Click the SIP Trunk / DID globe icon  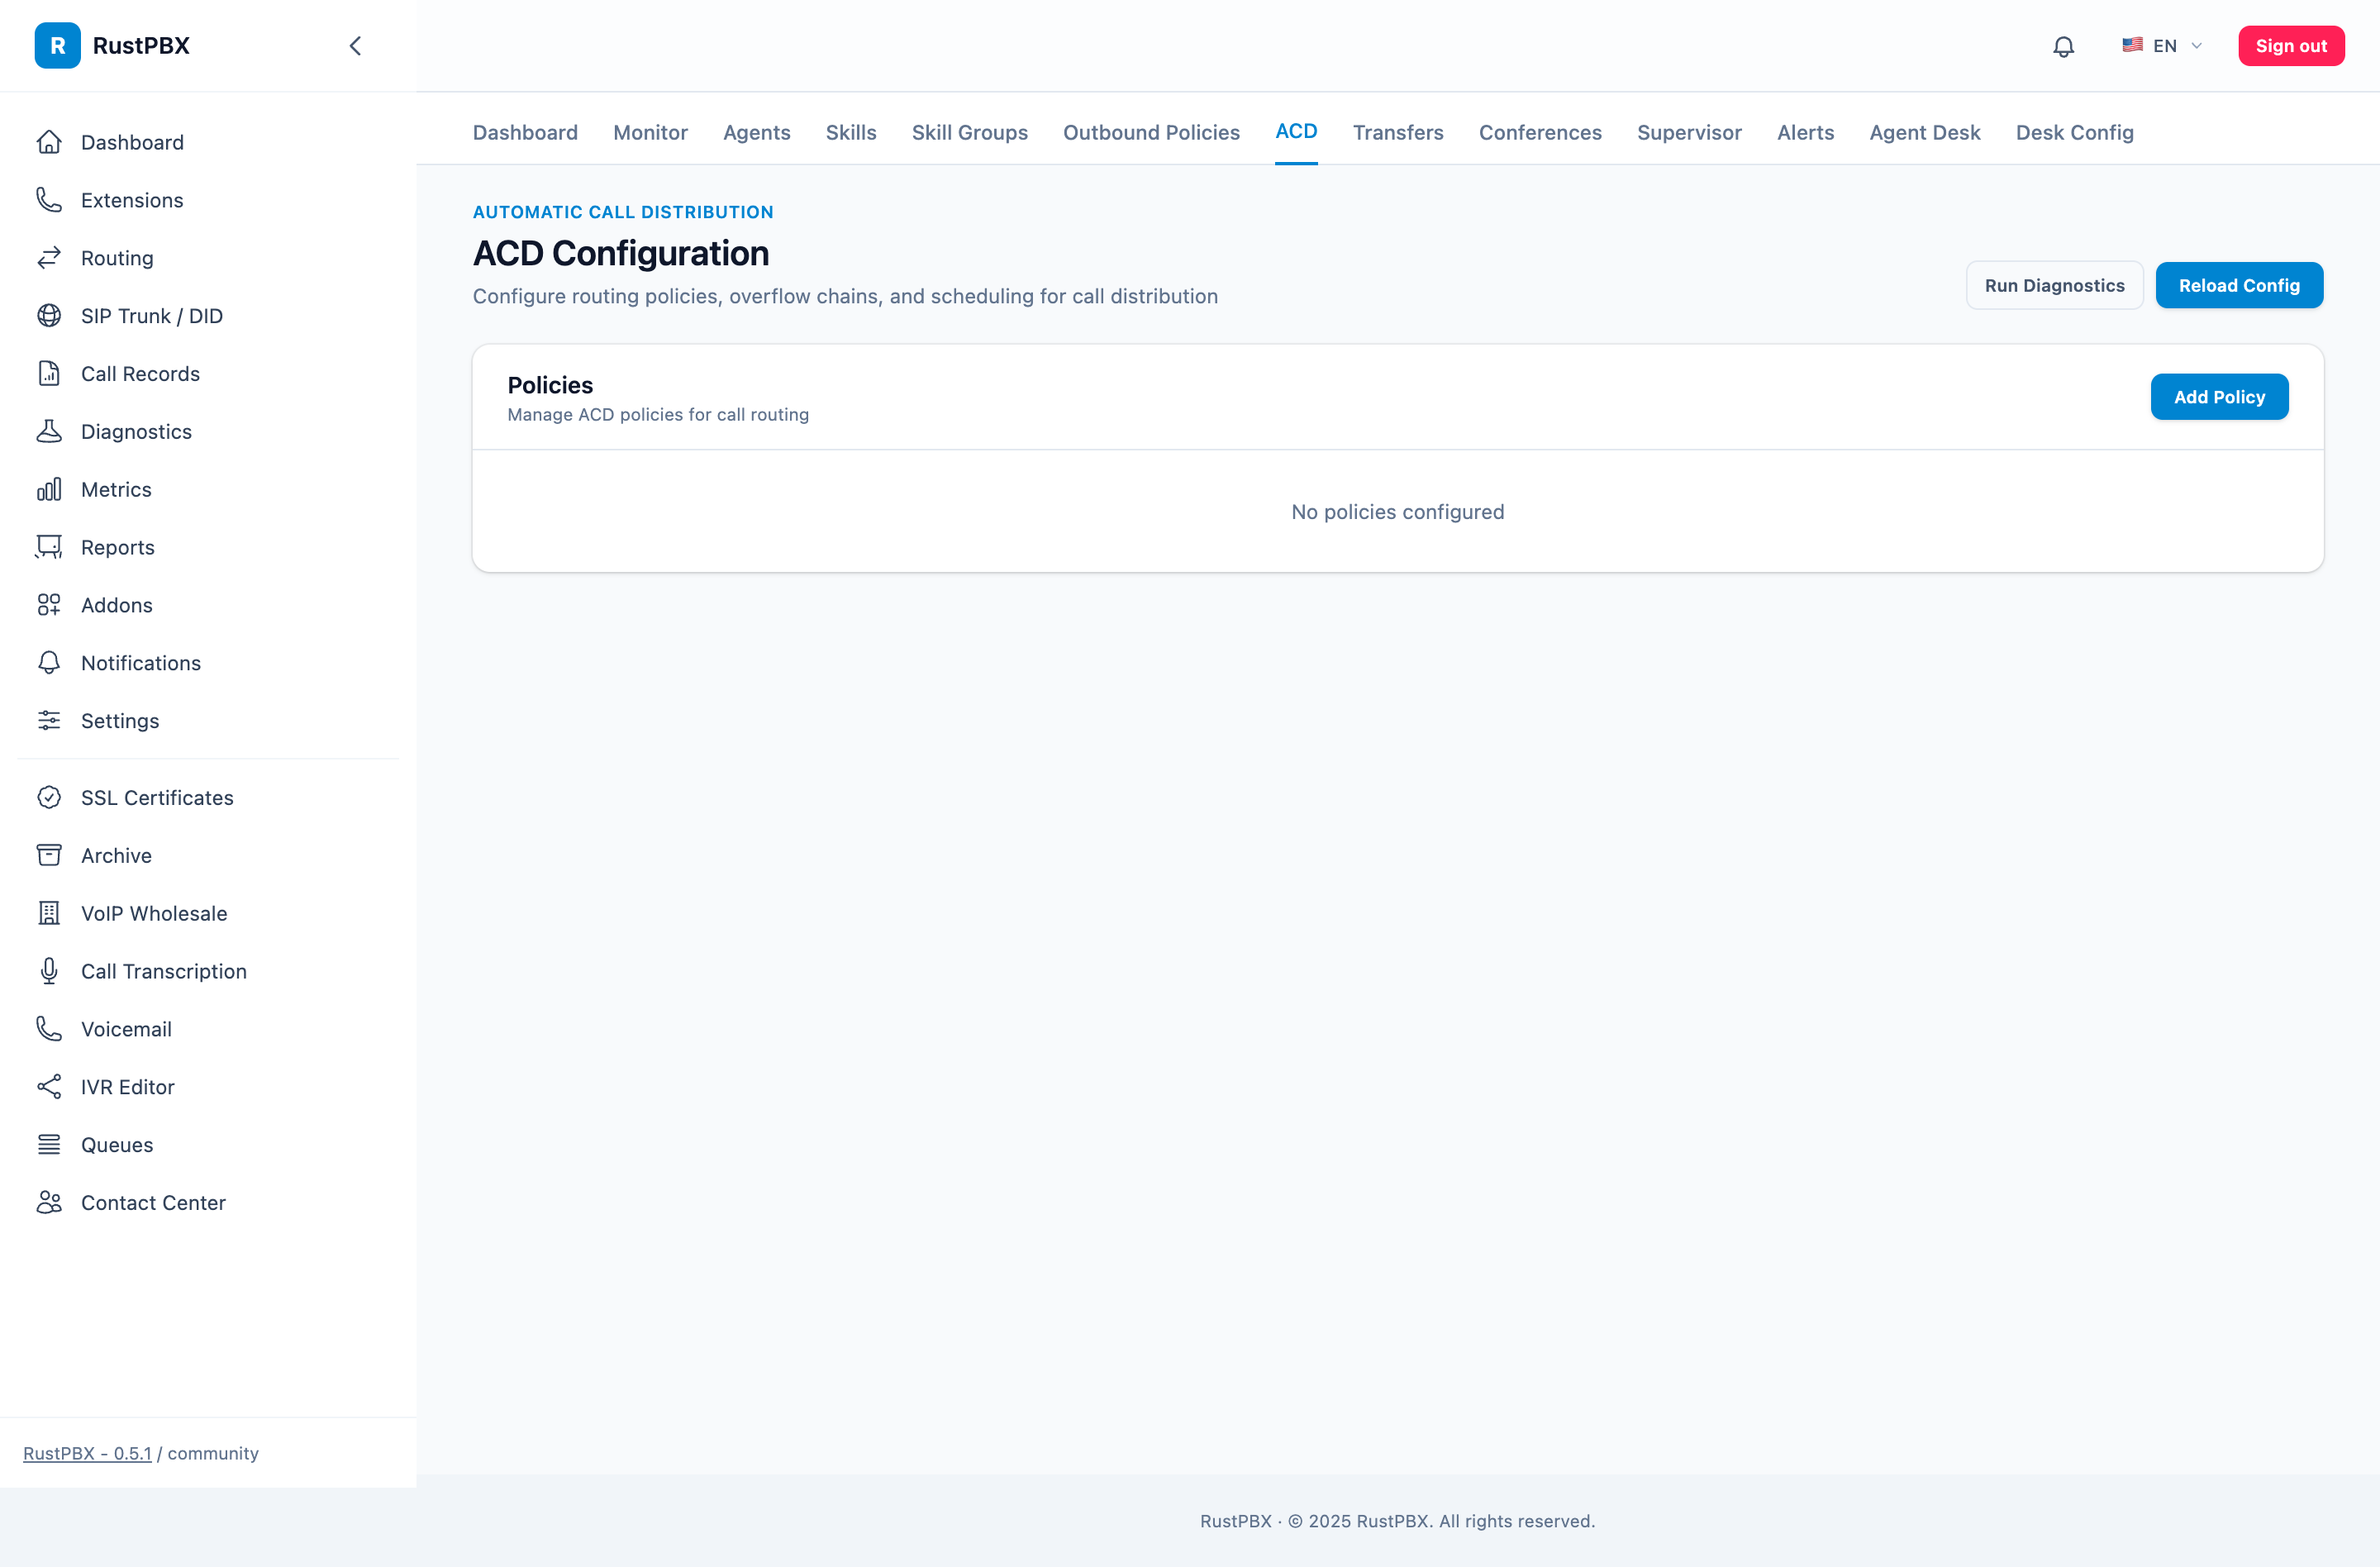[x=49, y=316]
